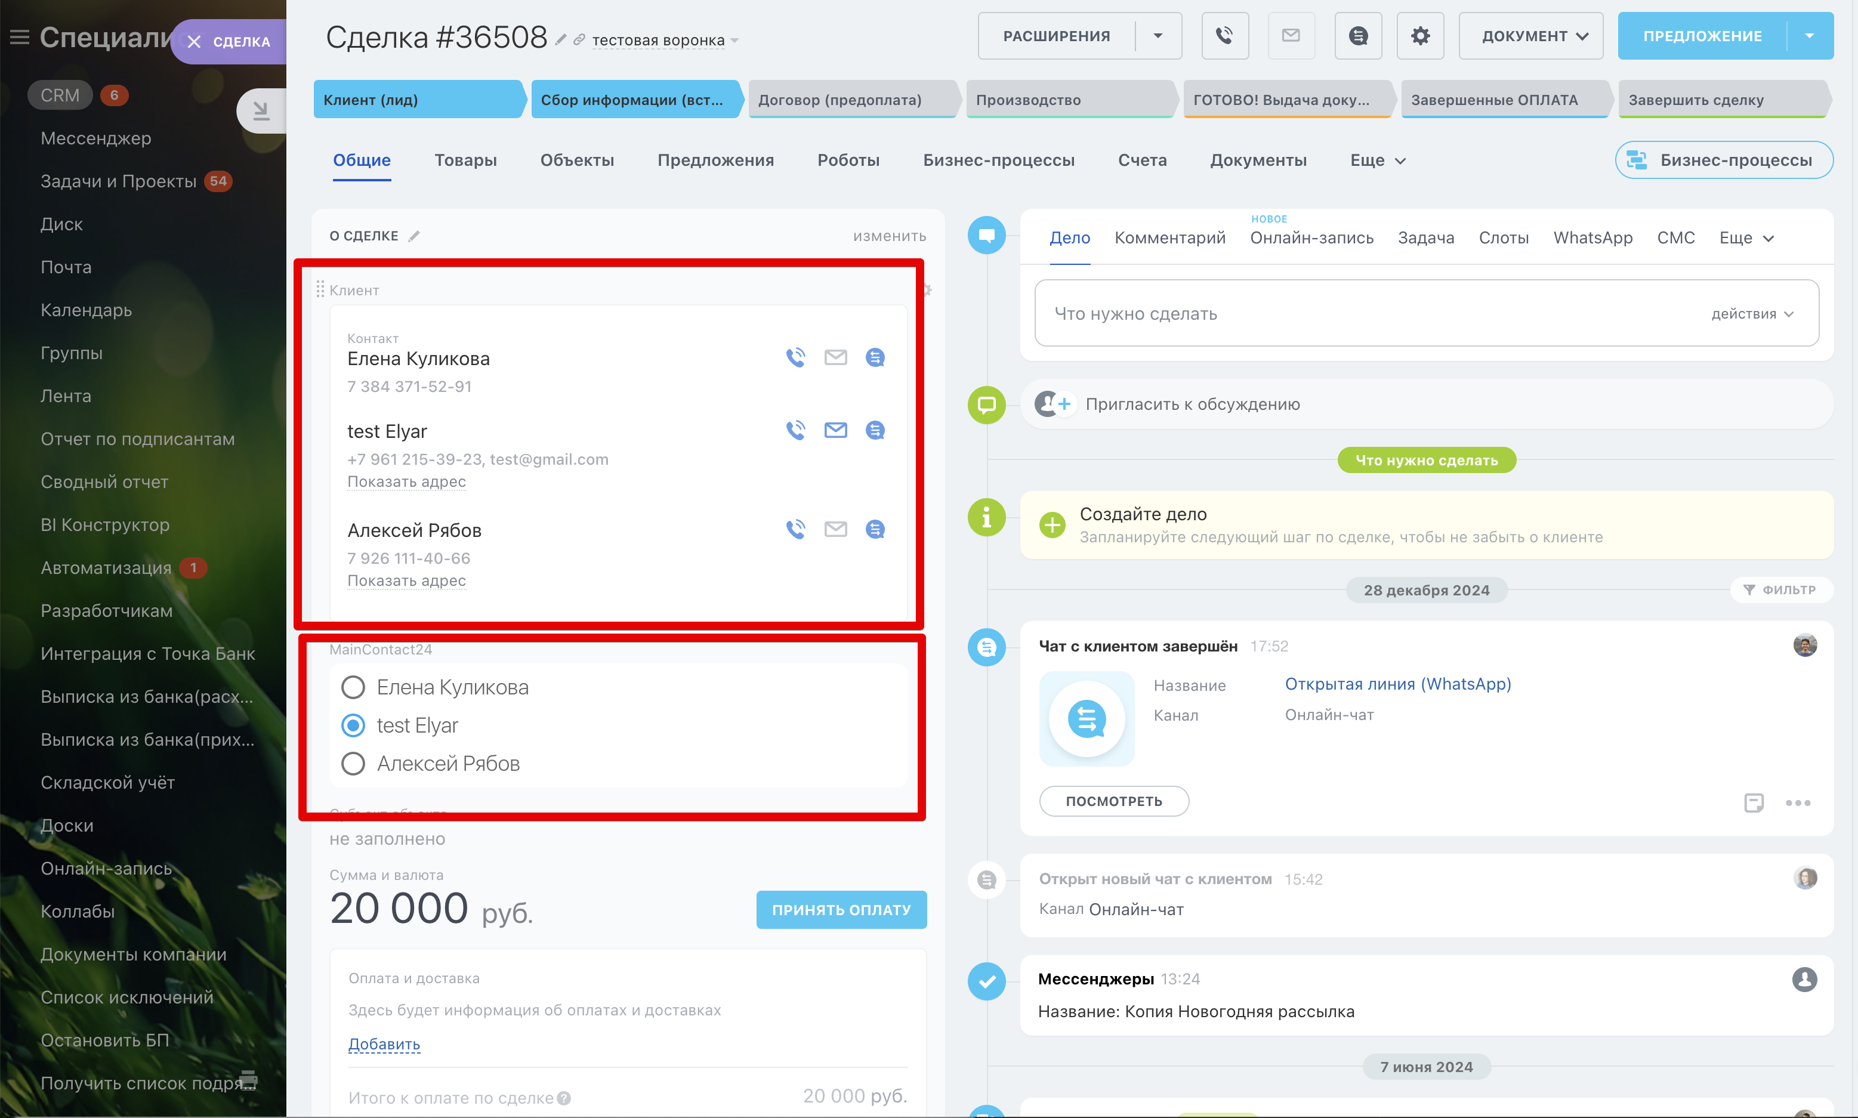Click the open lines chat icon in header
The image size is (1858, 1118).
tap(1358, 35)
